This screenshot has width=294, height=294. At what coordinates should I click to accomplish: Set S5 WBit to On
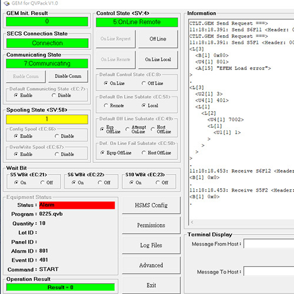coord(20,182)
